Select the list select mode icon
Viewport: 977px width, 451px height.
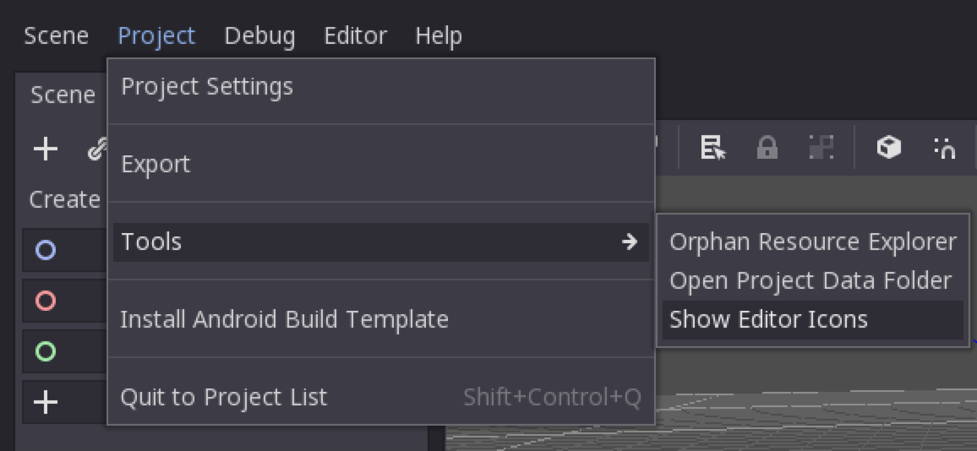point(712,147)
